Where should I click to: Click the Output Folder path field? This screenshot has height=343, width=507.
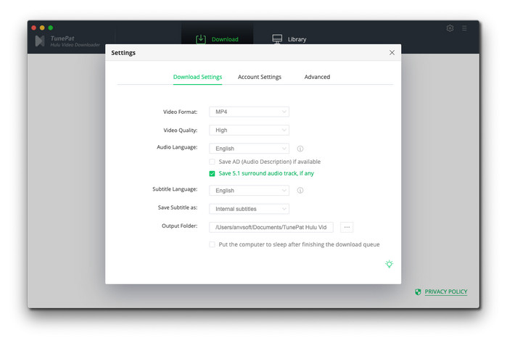pyautogui.click(x=271, y=227)
